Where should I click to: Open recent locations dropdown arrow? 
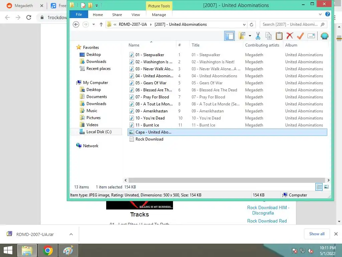pyautogui.click(x=94, y=24)
